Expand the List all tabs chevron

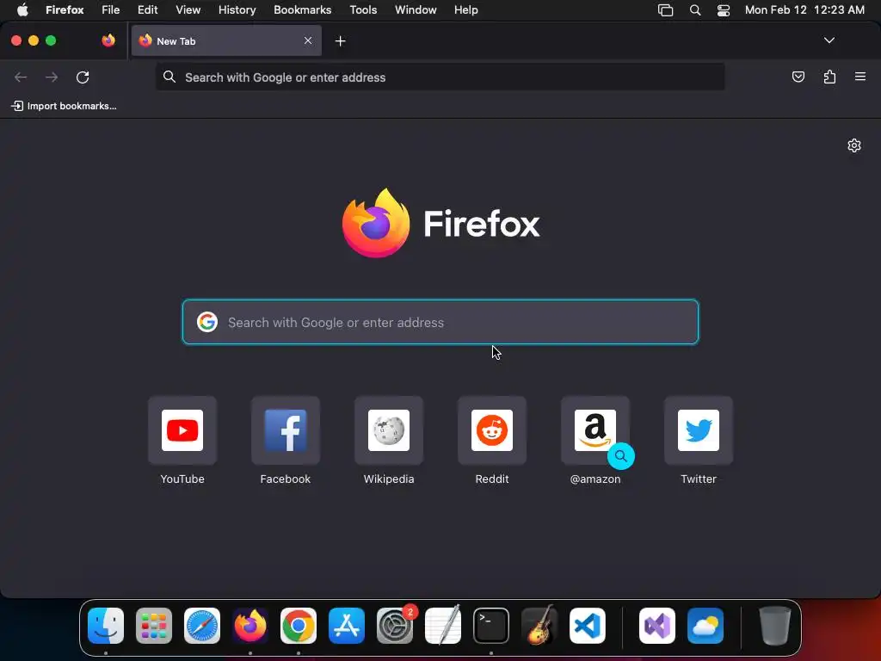click(x=829, y=40)
